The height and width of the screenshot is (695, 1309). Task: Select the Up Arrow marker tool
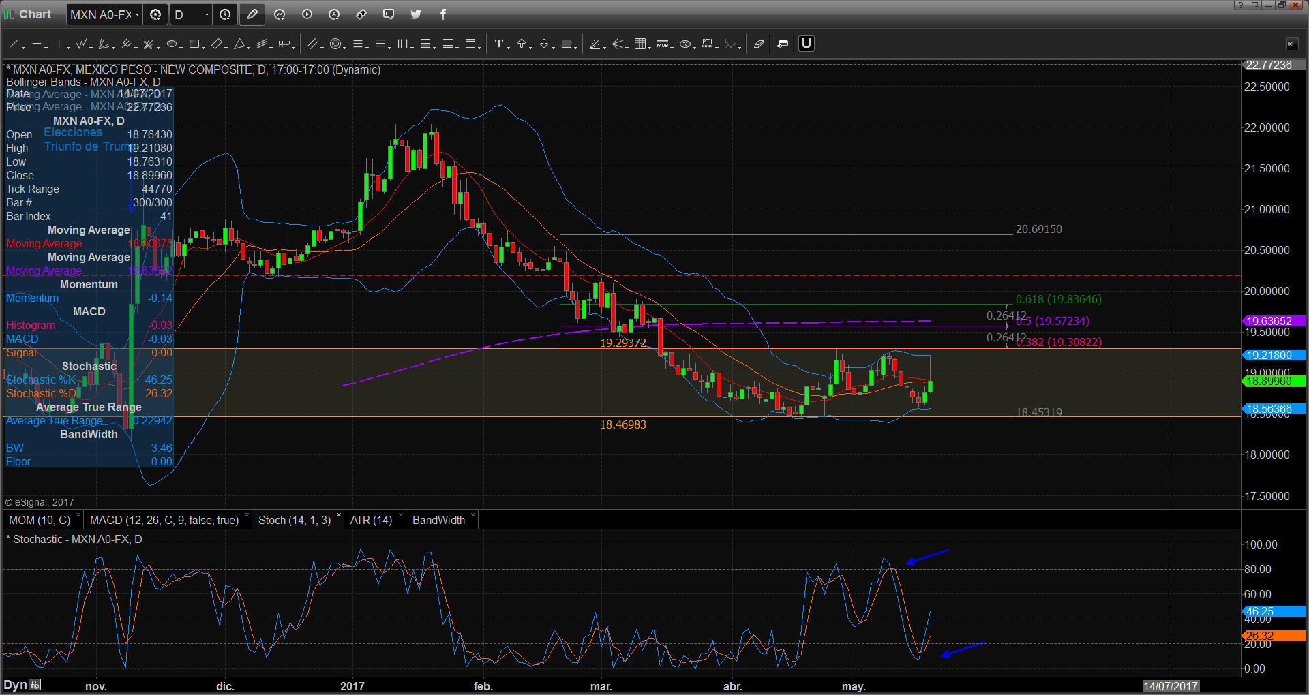click(522, 44)
